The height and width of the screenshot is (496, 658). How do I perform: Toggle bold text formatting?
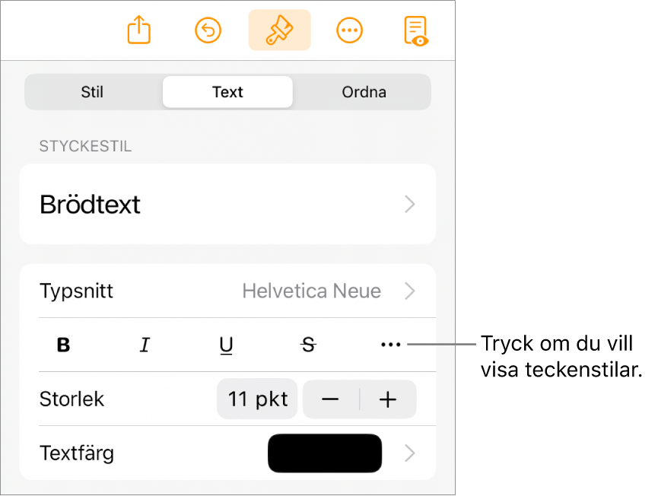coord(64,345)
